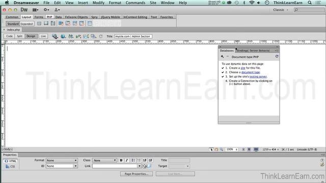This screenshot has width=326, height=183.
Task: Open the Multiscreen preview icon
Action: coord(55,37)
